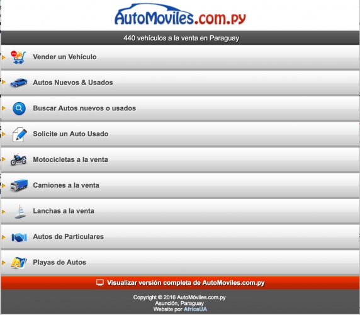Click the blue truck icon for Camiones
The image size is (360, 315).
tap(19, 185)
